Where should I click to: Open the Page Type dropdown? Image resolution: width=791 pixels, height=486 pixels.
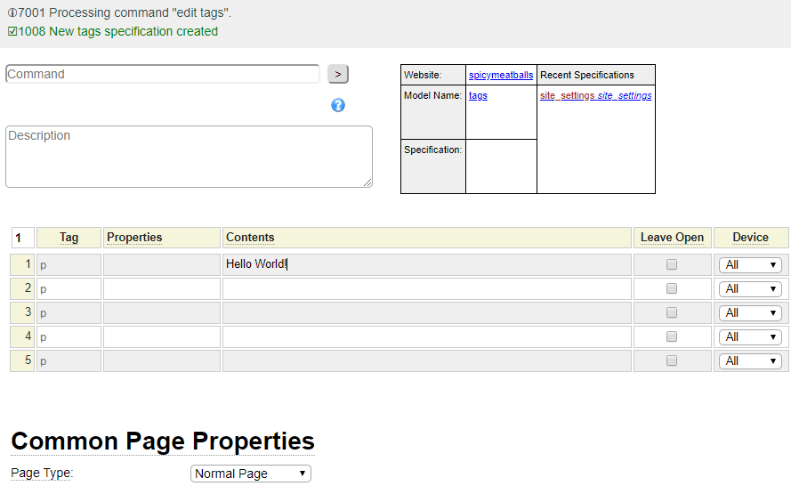click(251, 474)
